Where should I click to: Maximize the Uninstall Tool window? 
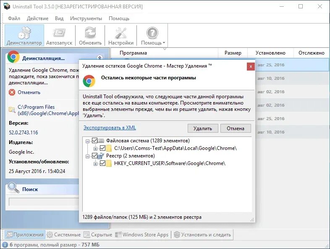[301, 6]
